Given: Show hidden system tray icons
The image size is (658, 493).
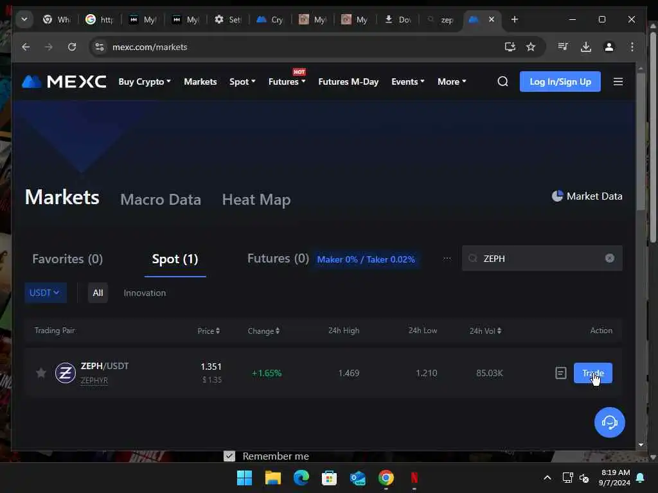Looking at the screenshot, I should (x=547, y=478).
